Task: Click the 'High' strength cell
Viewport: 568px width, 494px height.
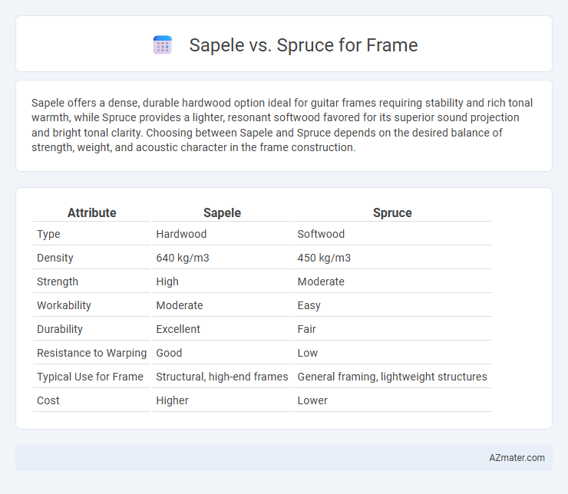Action: (167, 282)
